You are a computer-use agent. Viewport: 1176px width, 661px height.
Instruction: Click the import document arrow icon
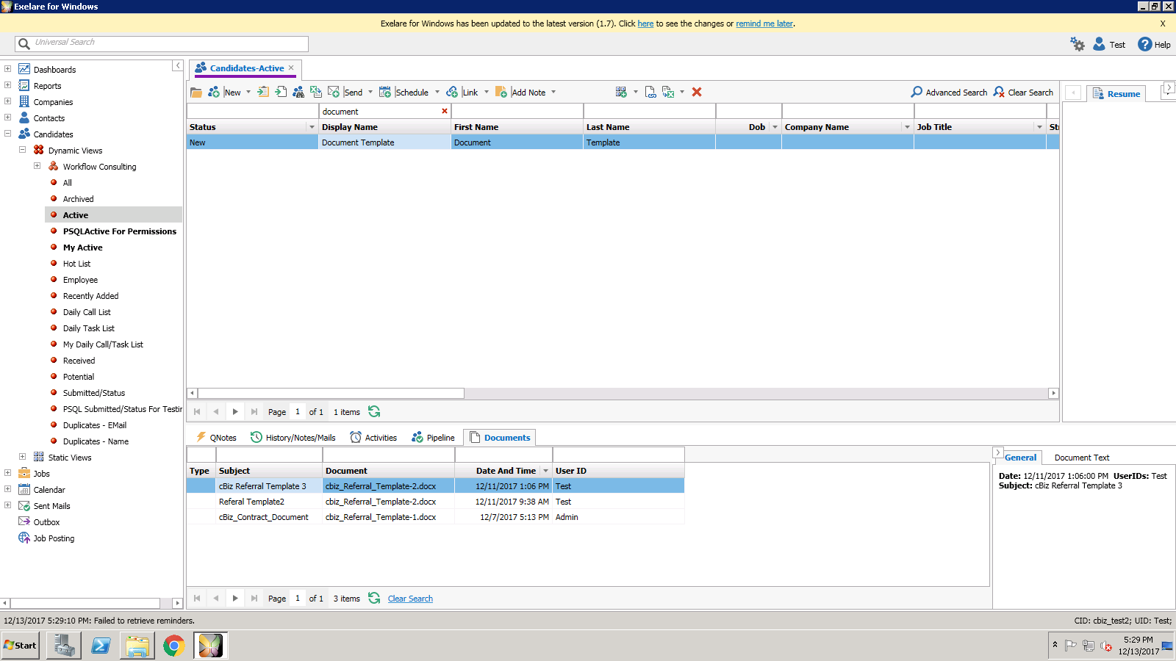pyautogui.click(x=281, y=92)
